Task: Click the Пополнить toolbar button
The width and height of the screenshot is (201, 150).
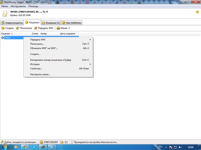Action: coord(24,28)
